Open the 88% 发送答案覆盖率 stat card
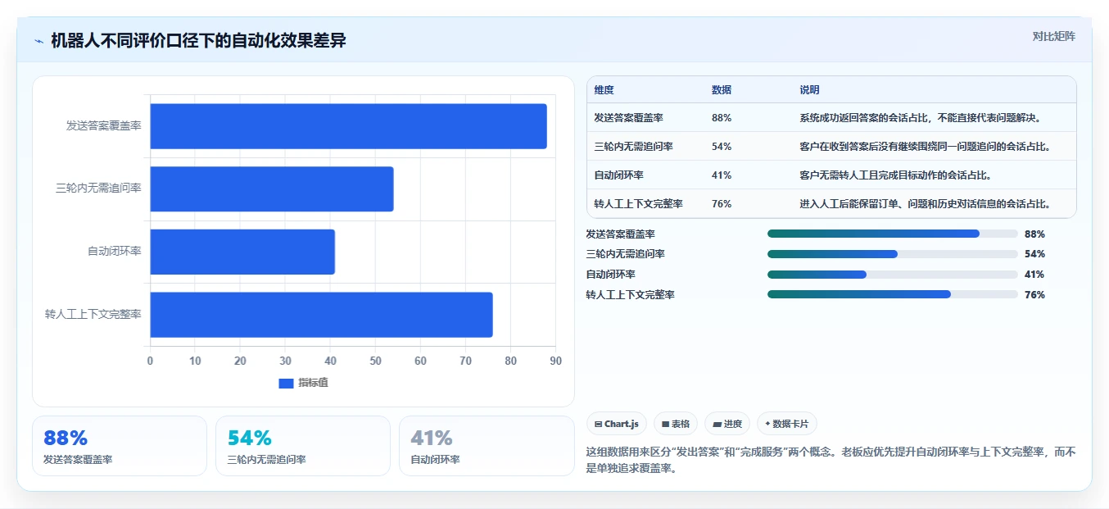This screenshot has height=509, width=1109. (120, 446)
